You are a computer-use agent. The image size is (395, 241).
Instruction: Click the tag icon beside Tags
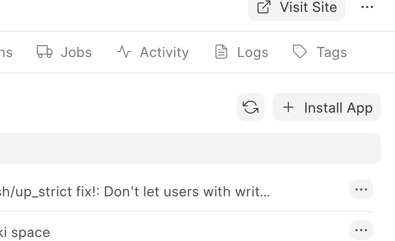300,52
